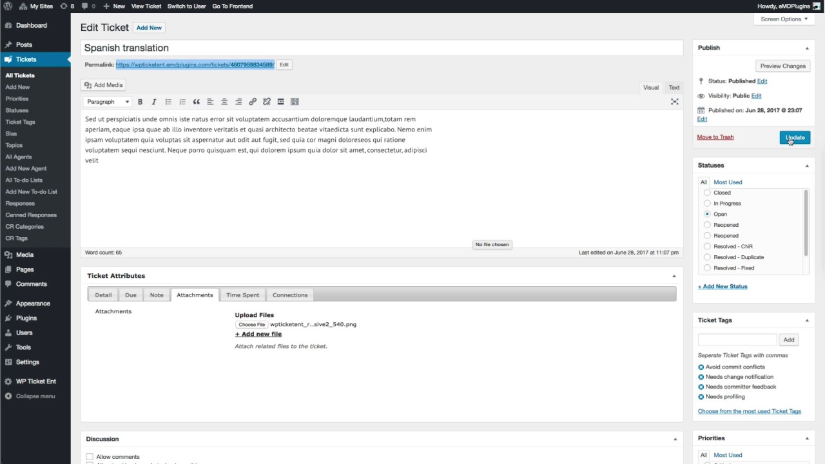This screenshot has height=464, width=825.
Task: Click Move to Trash link
Action: tap(715, 137)
